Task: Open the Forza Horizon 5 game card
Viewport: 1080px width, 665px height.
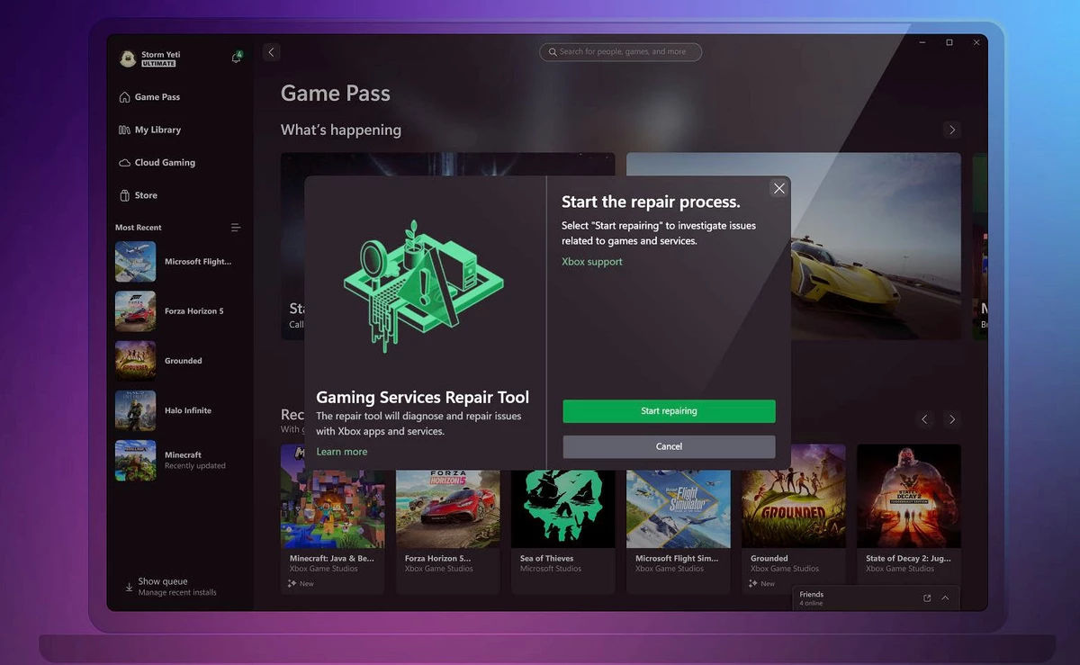Action: pyautogui.click(x=448, y=518)
